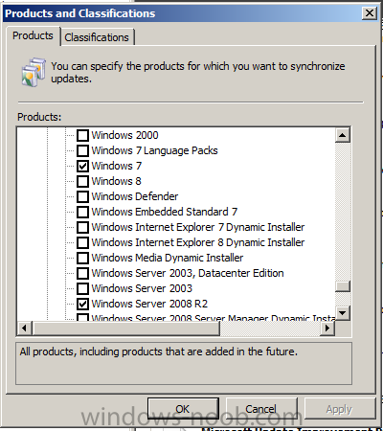
Task: Click the vertical scrollbar thumb
Action: coord(343,286)
